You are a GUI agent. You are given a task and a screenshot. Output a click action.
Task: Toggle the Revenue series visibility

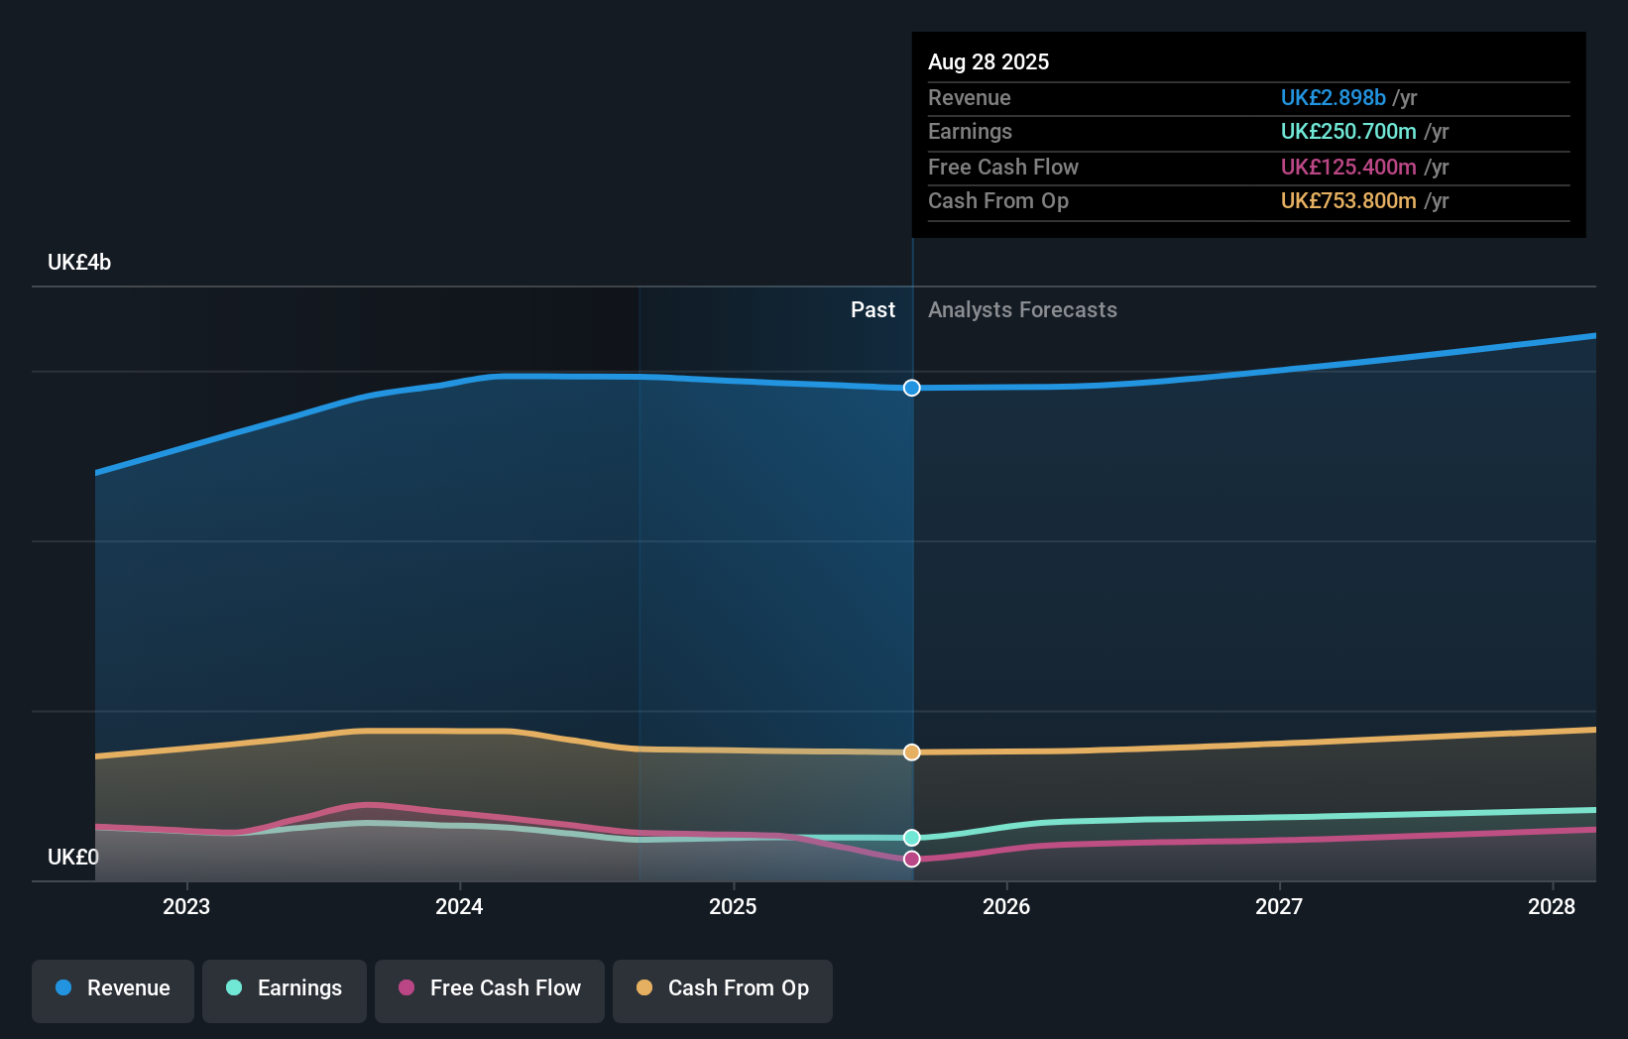pos(112,988)
